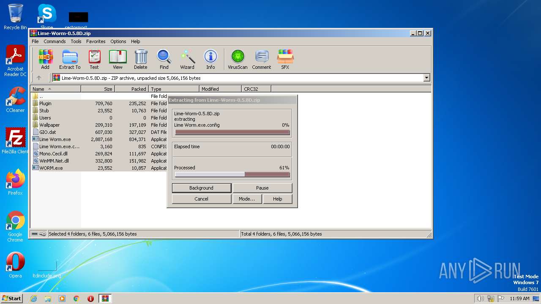541x304 pixels.
Task: Cancel the extraction
Action: click(x=202, y=199)
